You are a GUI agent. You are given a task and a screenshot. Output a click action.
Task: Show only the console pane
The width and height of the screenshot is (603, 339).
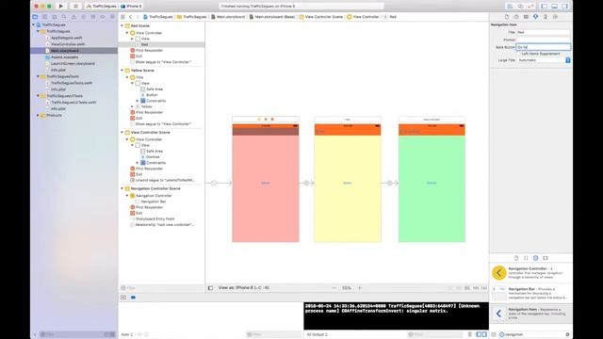[x=484, y=334]
